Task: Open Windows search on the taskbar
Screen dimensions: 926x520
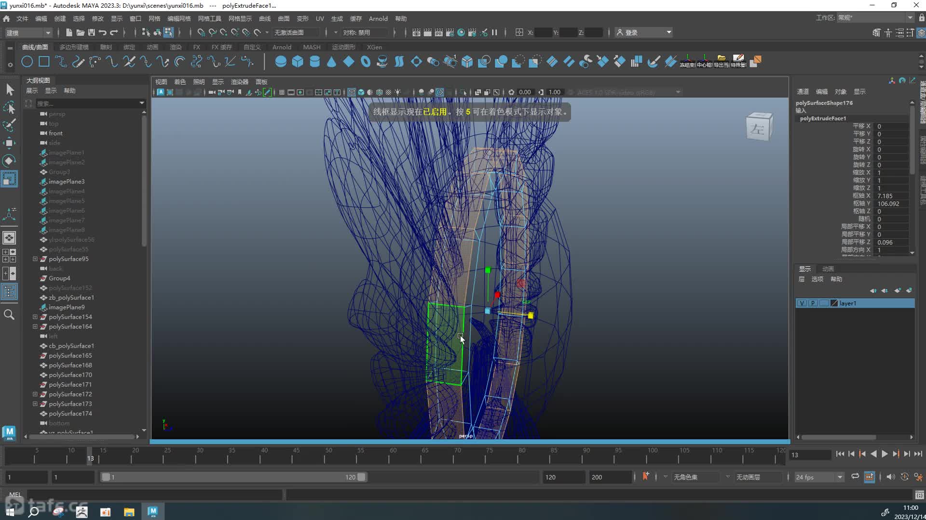Action: [34, 511]
